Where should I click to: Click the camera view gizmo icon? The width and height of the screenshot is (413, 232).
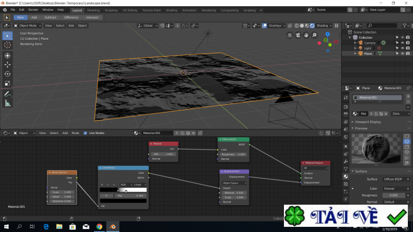298,35
